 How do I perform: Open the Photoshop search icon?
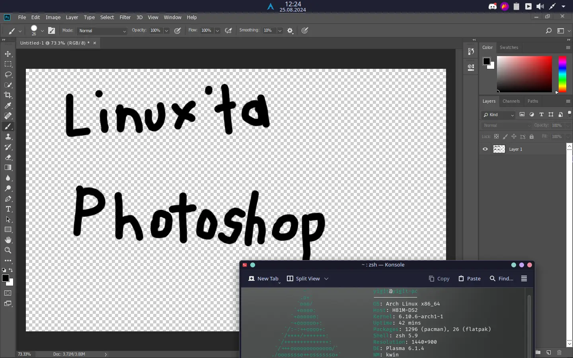(549, 31)
